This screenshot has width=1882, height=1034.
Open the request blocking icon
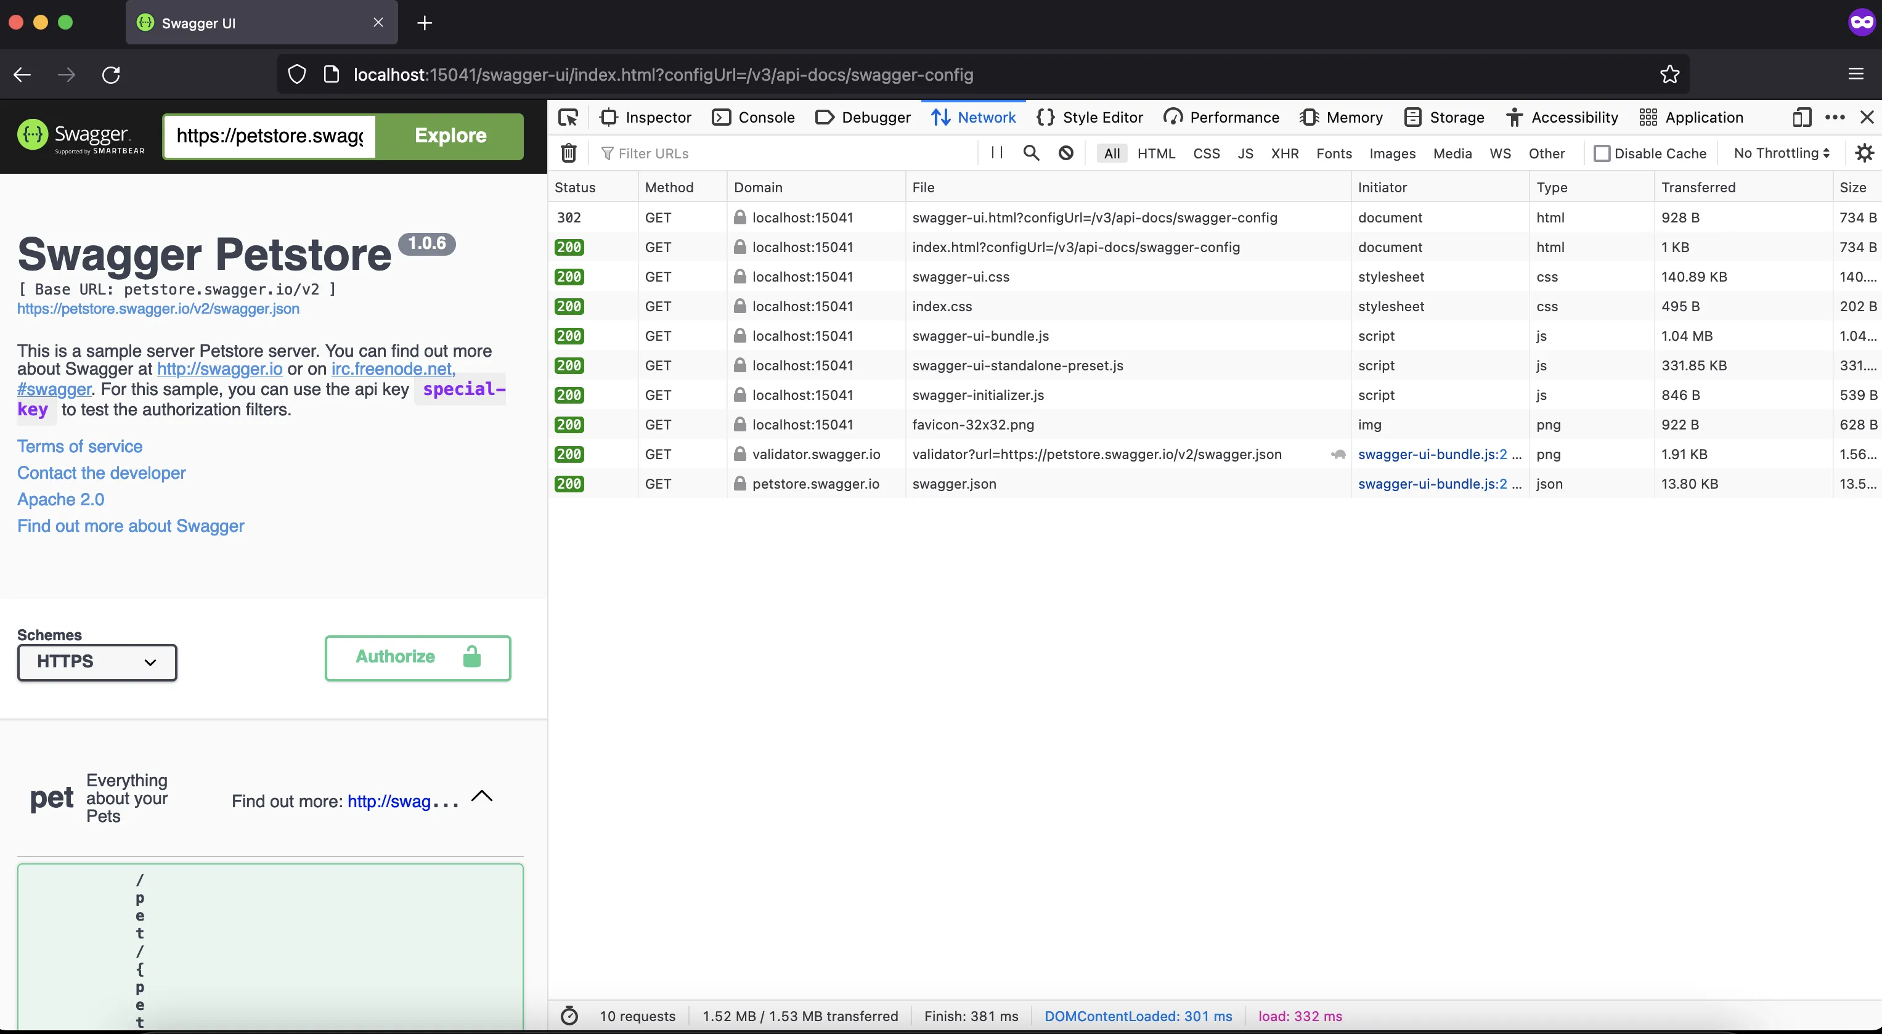pos(1066,153)
